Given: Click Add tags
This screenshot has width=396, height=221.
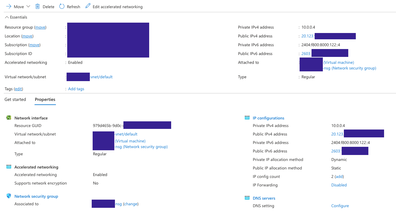Looking at the screenshot, I should coord(76,89).
